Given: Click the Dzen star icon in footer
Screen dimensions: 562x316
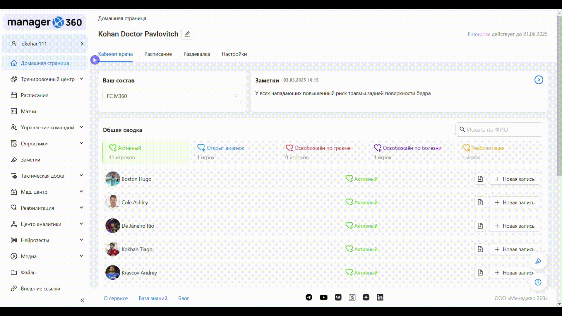Looking at the screenshot, I should coord(366,297).
